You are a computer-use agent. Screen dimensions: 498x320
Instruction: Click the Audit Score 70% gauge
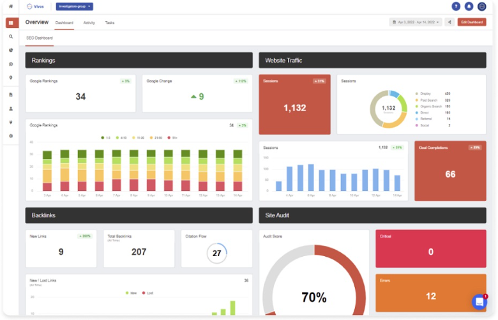click(x=314, y=281)
